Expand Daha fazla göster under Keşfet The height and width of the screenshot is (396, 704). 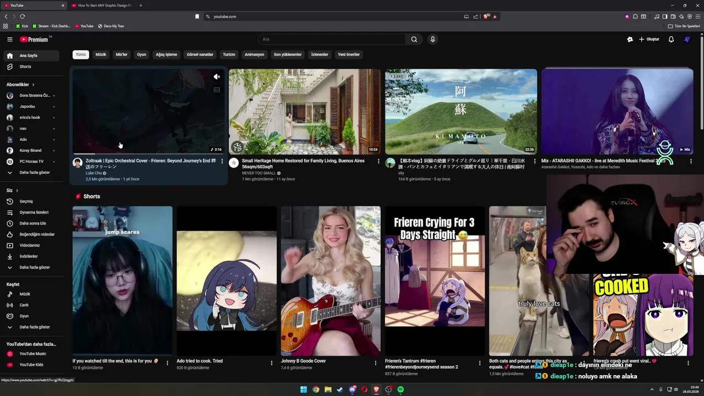[31, 327]
